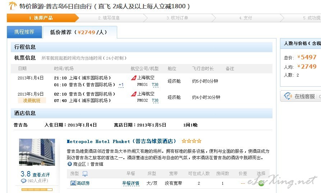Click 没有宽带 broadband cell
This screenshot has width=321, height=193.
pos(173,183)
